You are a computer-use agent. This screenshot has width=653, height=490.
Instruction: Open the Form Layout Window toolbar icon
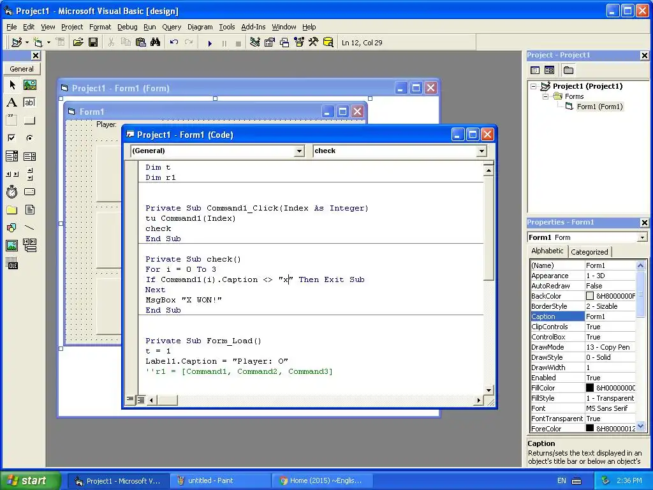(x=284, y=43)
